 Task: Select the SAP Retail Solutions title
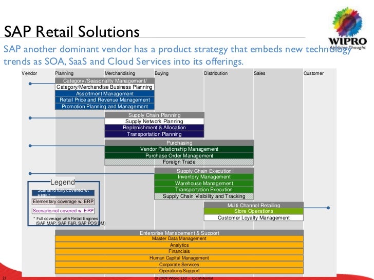pyautogui.click(x=72, y=31)
